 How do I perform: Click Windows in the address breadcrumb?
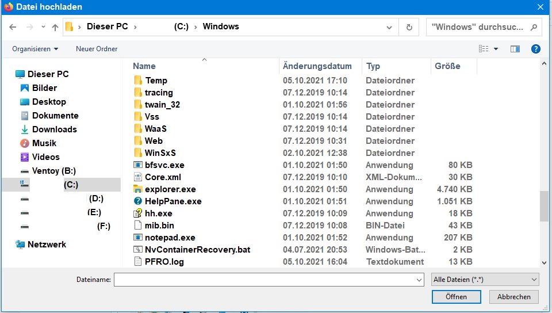(221, 26)
